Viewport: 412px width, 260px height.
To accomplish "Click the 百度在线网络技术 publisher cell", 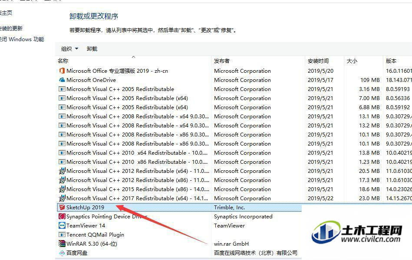I will click(256, 253).
